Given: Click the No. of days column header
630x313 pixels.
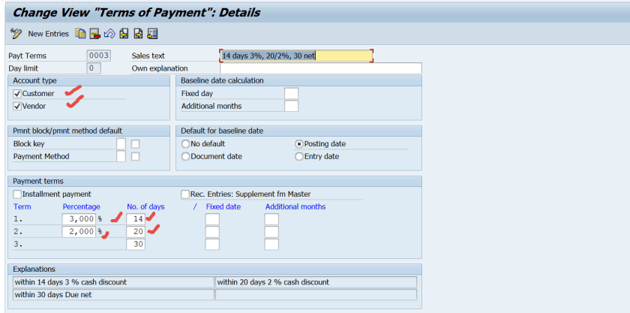Looking at the screenshot, I should [x=145, y=206].
